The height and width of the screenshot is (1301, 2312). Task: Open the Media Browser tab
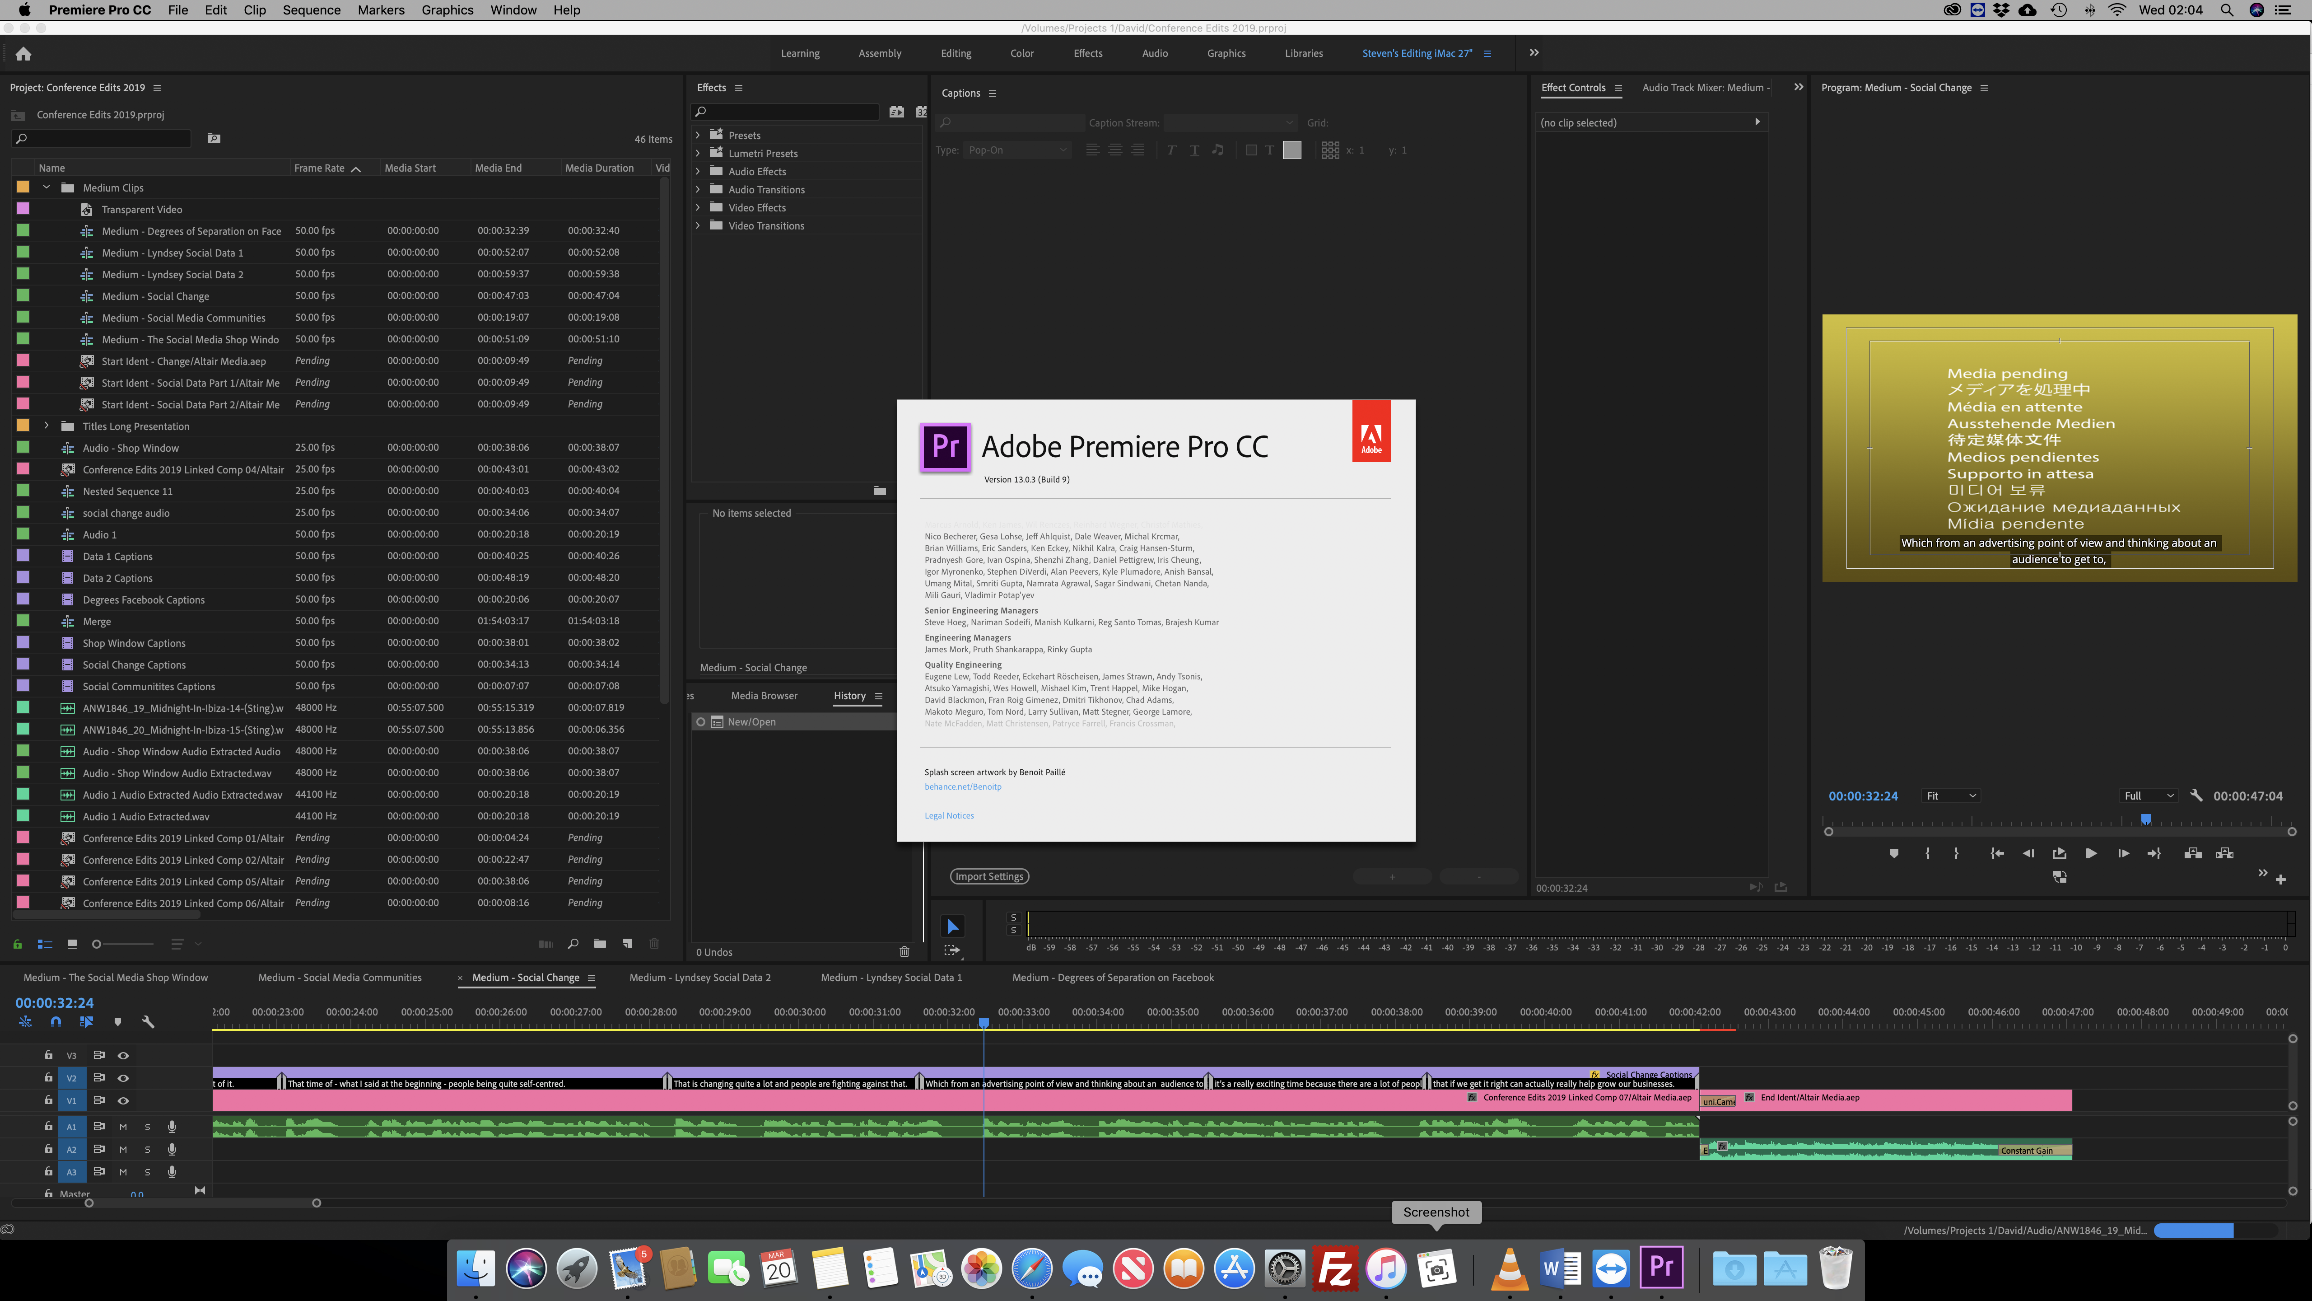(764, 696)
